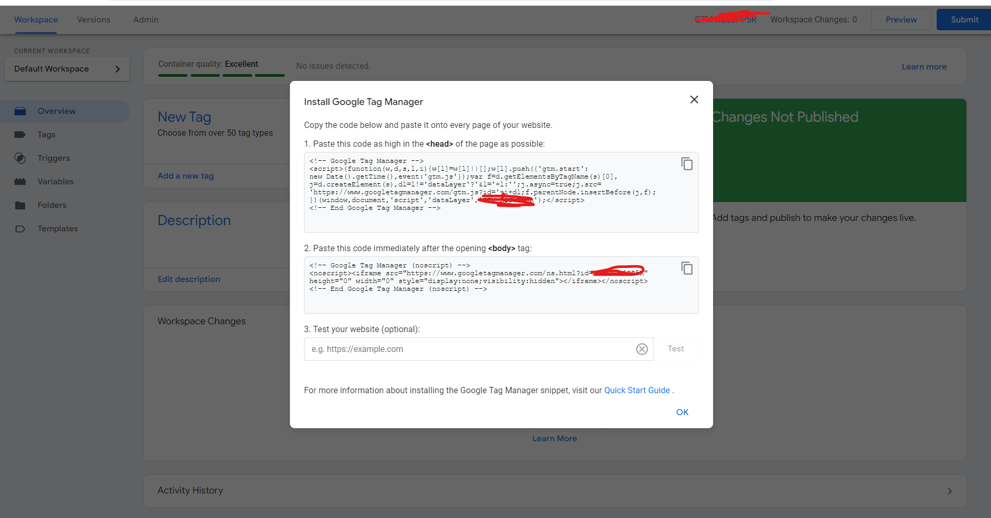The height and width of the screenshot is (518, 991).
Task: Submit the workspace changes
Action: click(x=964, y=19)
